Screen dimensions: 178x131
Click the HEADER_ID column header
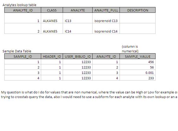(52, 56)
